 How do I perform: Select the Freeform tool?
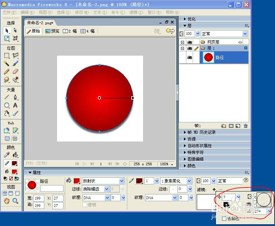7,113
